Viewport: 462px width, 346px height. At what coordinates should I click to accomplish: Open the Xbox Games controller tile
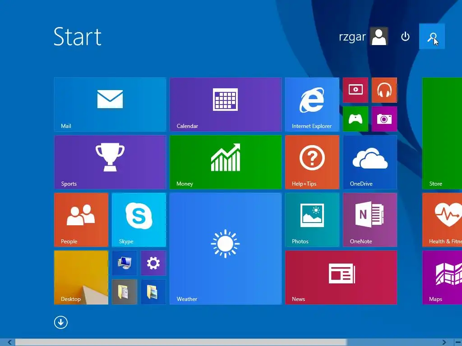tap(356, 119)
